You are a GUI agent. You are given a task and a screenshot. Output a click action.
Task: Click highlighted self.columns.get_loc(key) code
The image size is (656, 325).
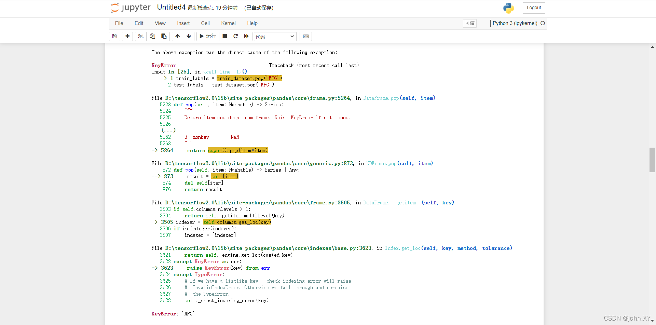pos(237,222)
